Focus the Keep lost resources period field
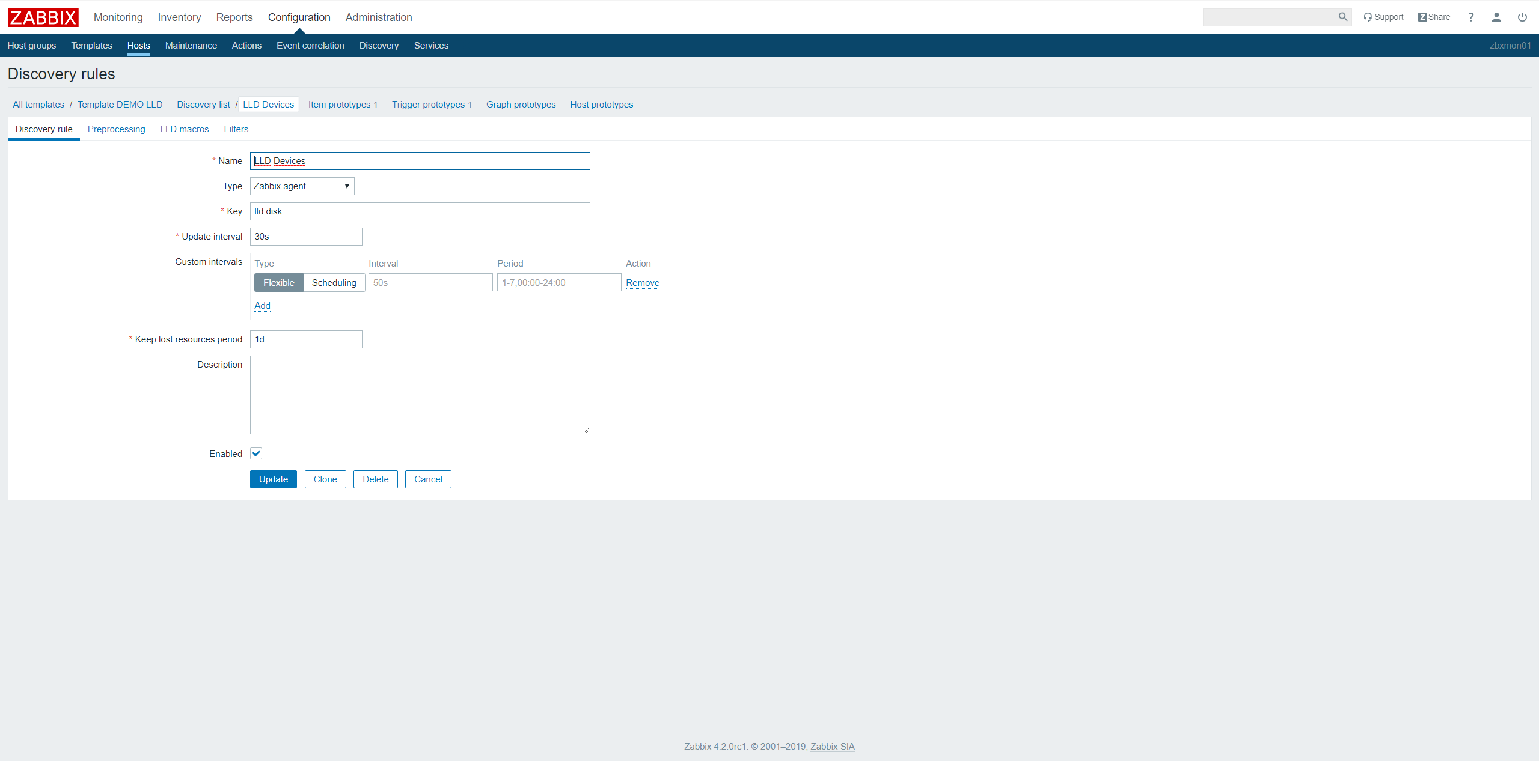This screenshot has width=1539, height=761. (x=306, y=339)
